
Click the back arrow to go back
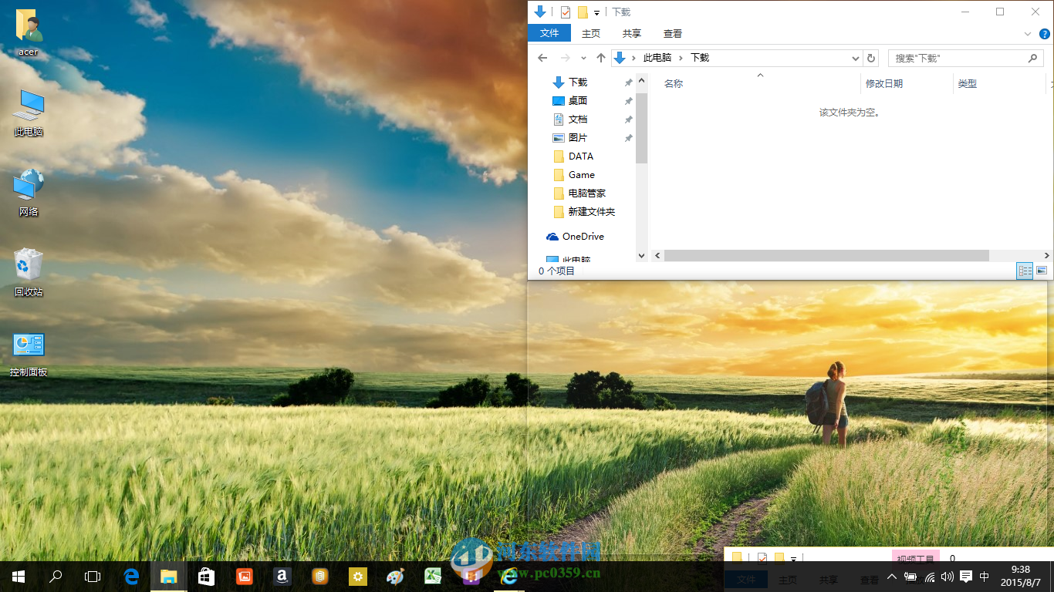(x=542, y=58)
